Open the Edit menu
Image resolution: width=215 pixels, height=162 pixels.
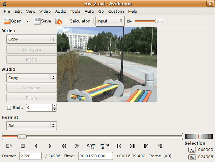pyautogui.click(x=18, y=11)
